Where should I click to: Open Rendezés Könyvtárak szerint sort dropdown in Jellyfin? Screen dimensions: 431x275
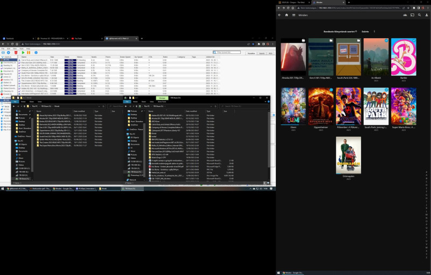click(x=340, y=32)
